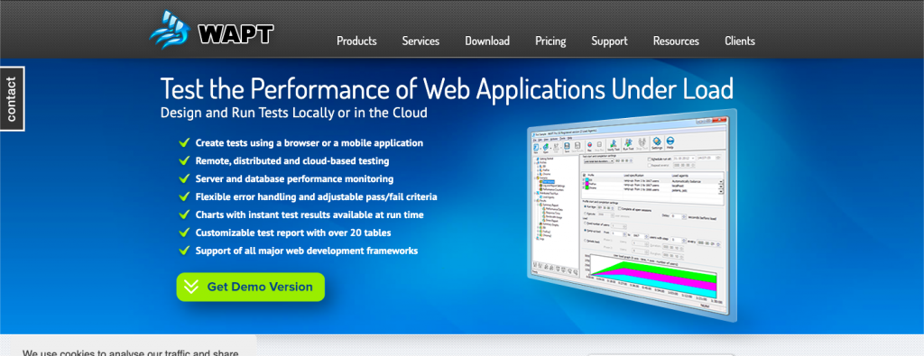Open the Products menu

356,41
